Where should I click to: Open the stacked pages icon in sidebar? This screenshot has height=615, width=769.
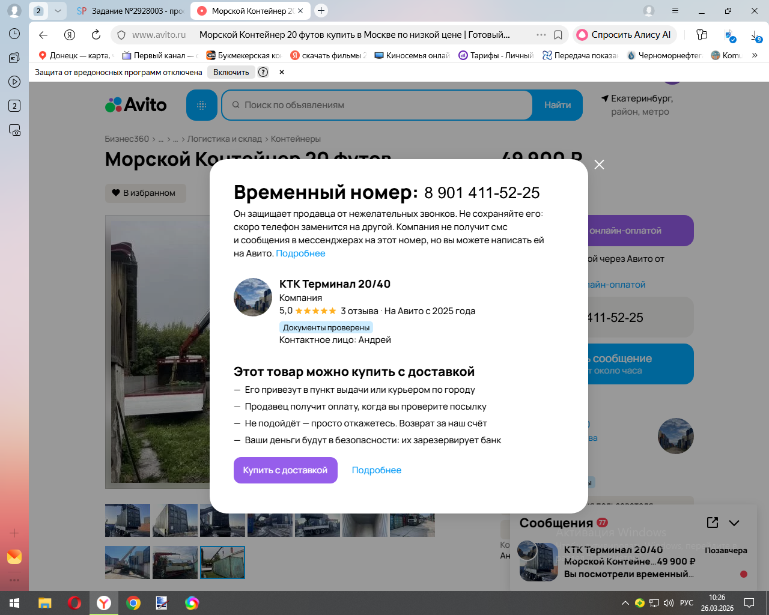tap(14, 58)
